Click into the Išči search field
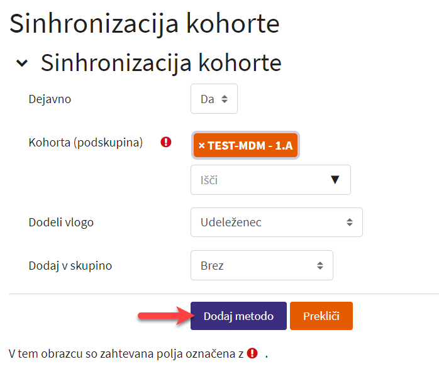Screen dimensions: 439x391 click(x=258, y=180)
